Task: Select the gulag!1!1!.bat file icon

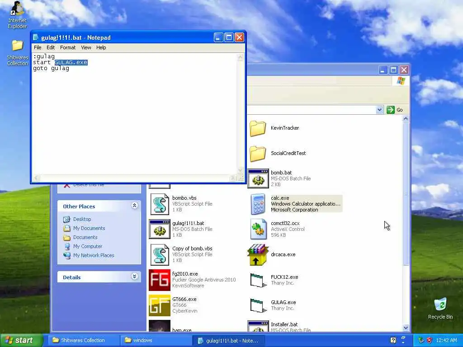Action: (x=160, y=229)
